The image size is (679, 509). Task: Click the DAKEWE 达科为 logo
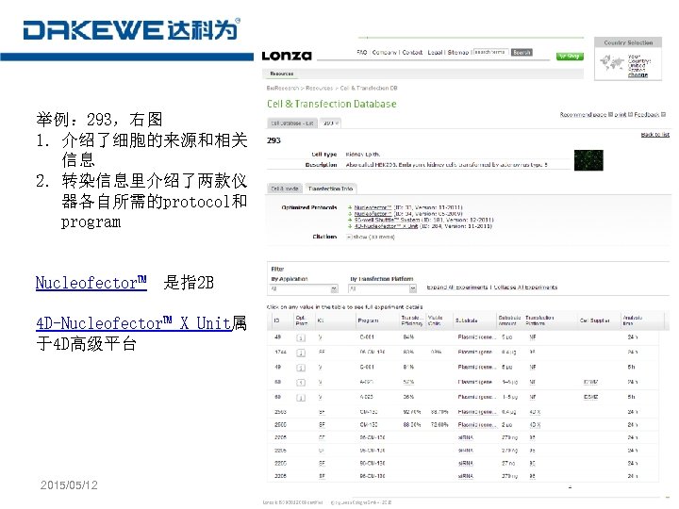[132, 30]
